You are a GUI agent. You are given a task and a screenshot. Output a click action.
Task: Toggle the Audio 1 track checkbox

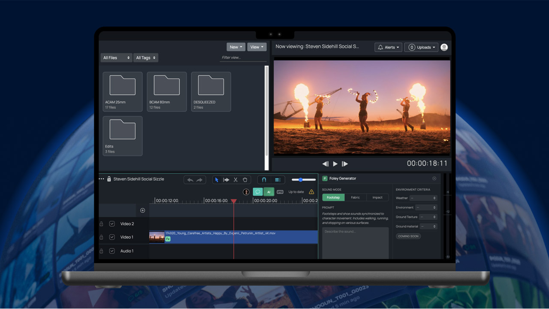pos(112,251)
